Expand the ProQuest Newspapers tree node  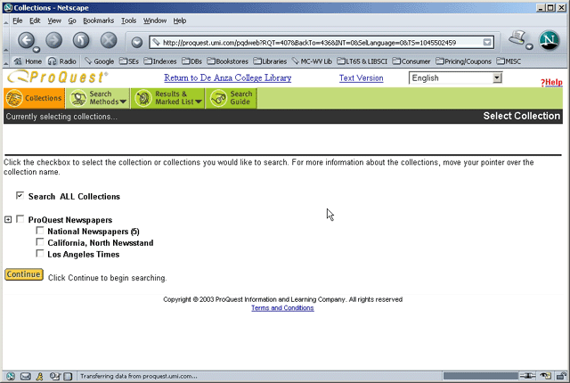click(8, 220)
